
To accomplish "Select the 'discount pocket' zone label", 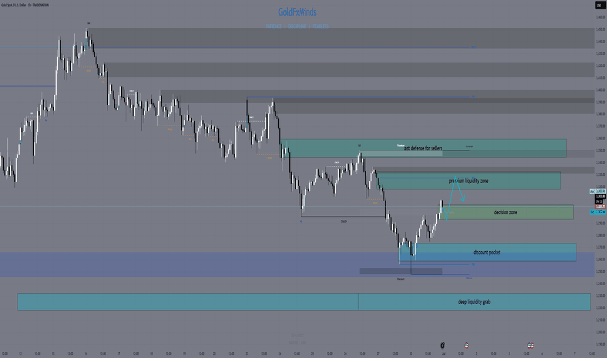I will point(487,253).
